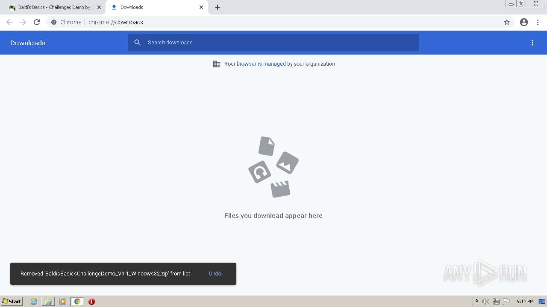
Task: Undo removal of the zip file
Action: tap(215, 274)
